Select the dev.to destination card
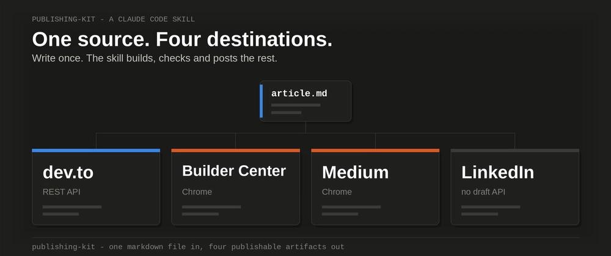This screenshot has height=256, width=611. tap(96, 187)
